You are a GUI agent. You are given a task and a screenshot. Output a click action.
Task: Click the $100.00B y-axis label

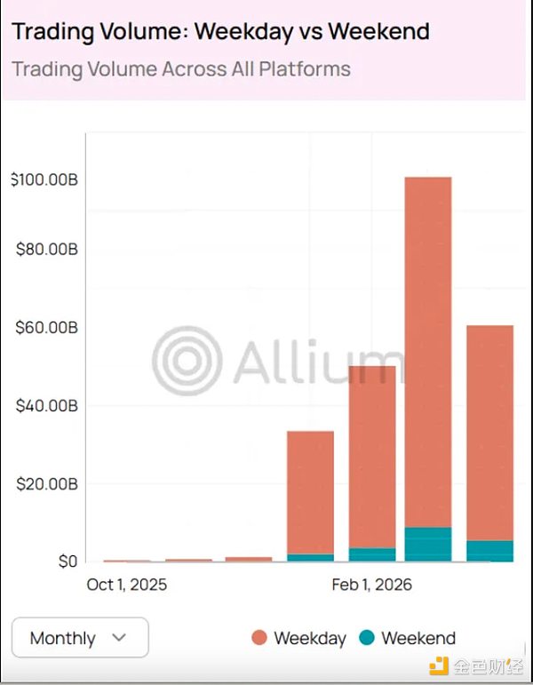44,180
